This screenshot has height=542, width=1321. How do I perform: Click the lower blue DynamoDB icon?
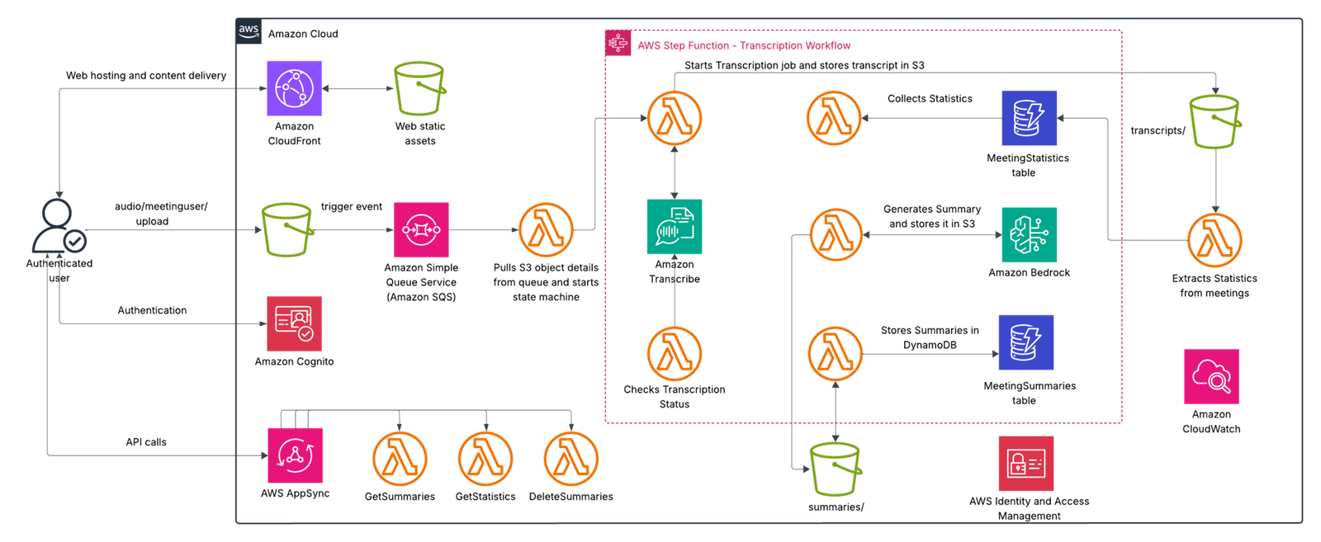pyautogui.click(x=1025, y=342)
